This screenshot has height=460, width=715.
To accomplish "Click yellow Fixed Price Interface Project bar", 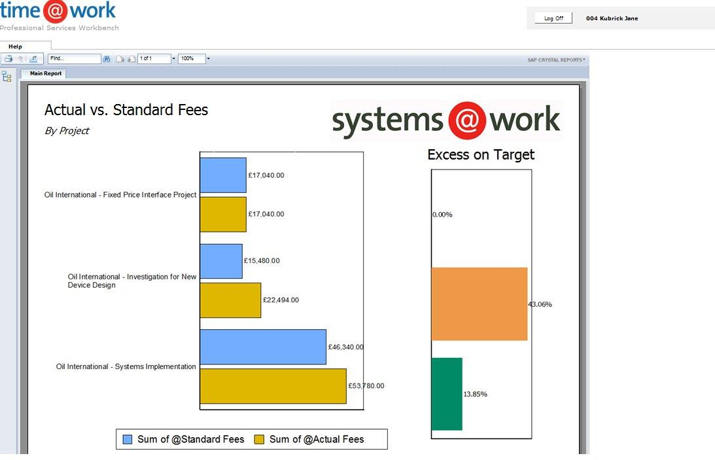I will 223,214.
